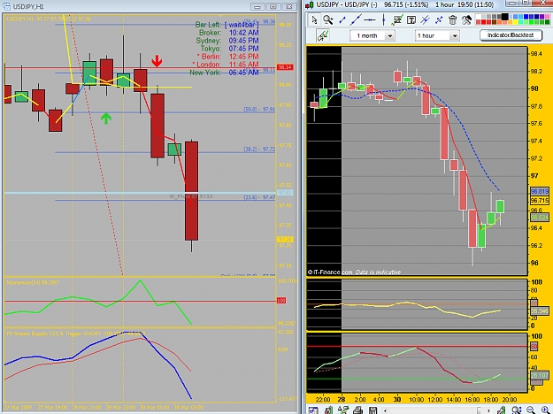Click the 96.715 current price tag
553x414 pixels.
click(540, 200)
